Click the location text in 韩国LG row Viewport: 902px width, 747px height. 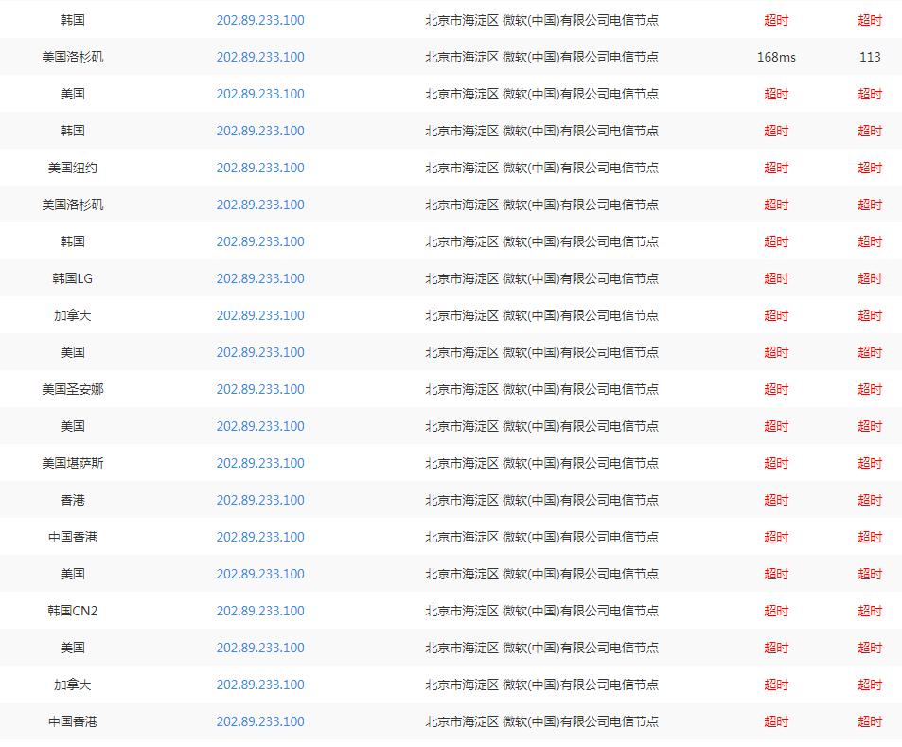pos(541,278)
